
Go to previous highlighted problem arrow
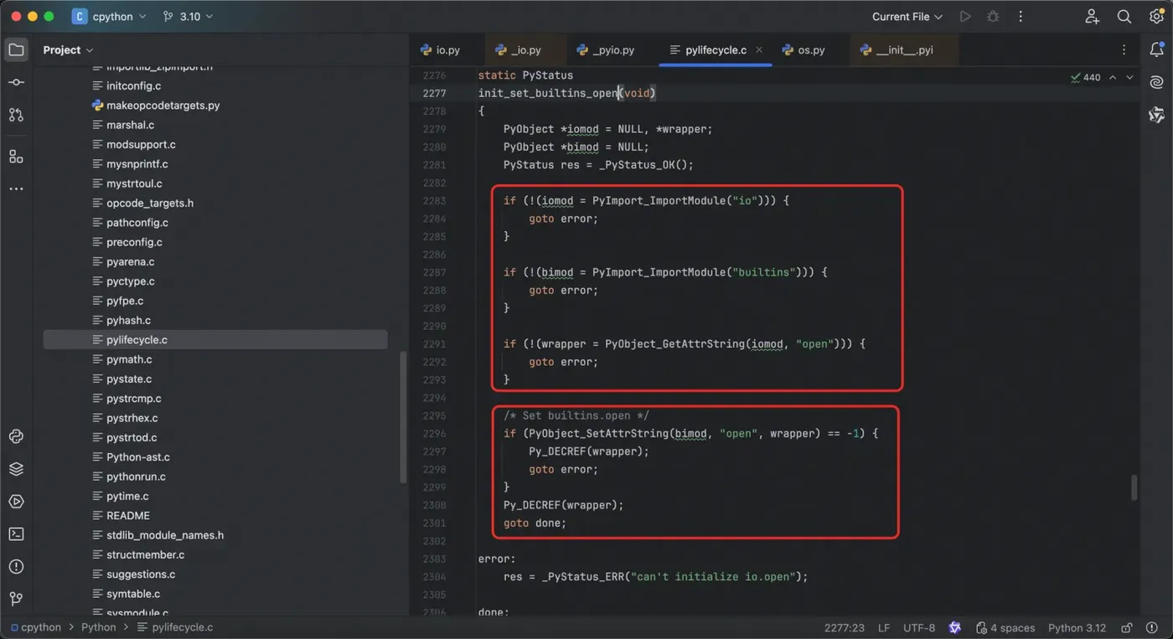point(1113,77)
